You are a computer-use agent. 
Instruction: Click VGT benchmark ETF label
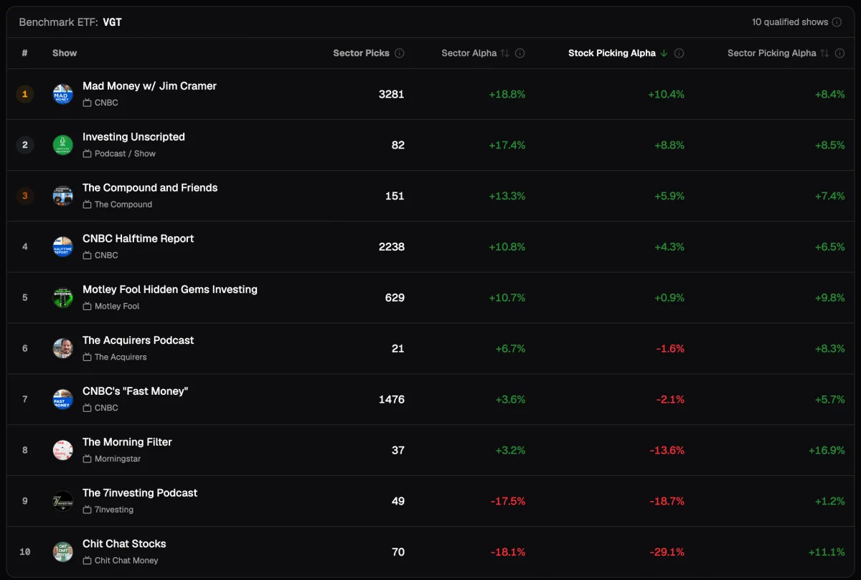(112, 22)
